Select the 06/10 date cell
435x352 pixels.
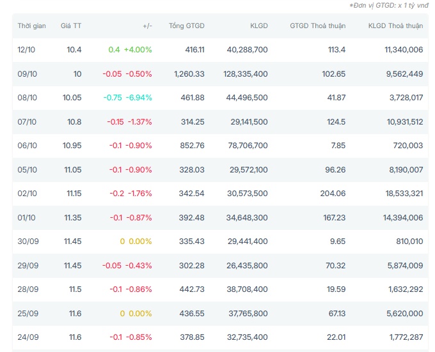27,146
